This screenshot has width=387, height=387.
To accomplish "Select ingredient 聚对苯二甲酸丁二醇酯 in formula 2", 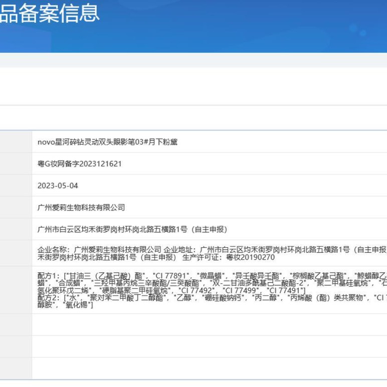I will pos(126,298).
